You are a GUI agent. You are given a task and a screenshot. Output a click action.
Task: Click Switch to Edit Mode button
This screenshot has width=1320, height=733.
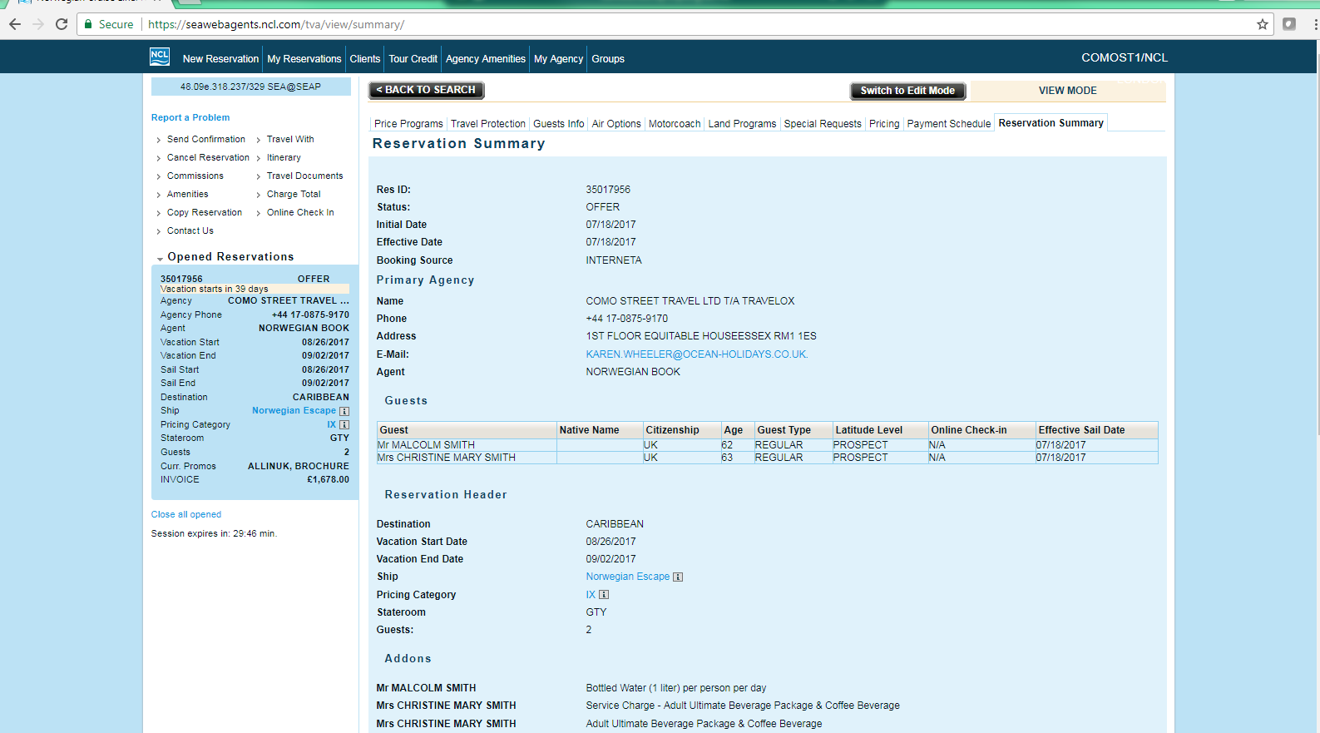[x=907, y=91]
